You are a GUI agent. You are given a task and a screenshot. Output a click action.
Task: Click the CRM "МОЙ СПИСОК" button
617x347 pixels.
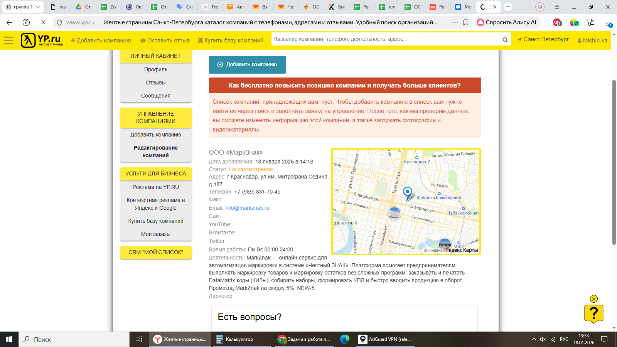156,252
